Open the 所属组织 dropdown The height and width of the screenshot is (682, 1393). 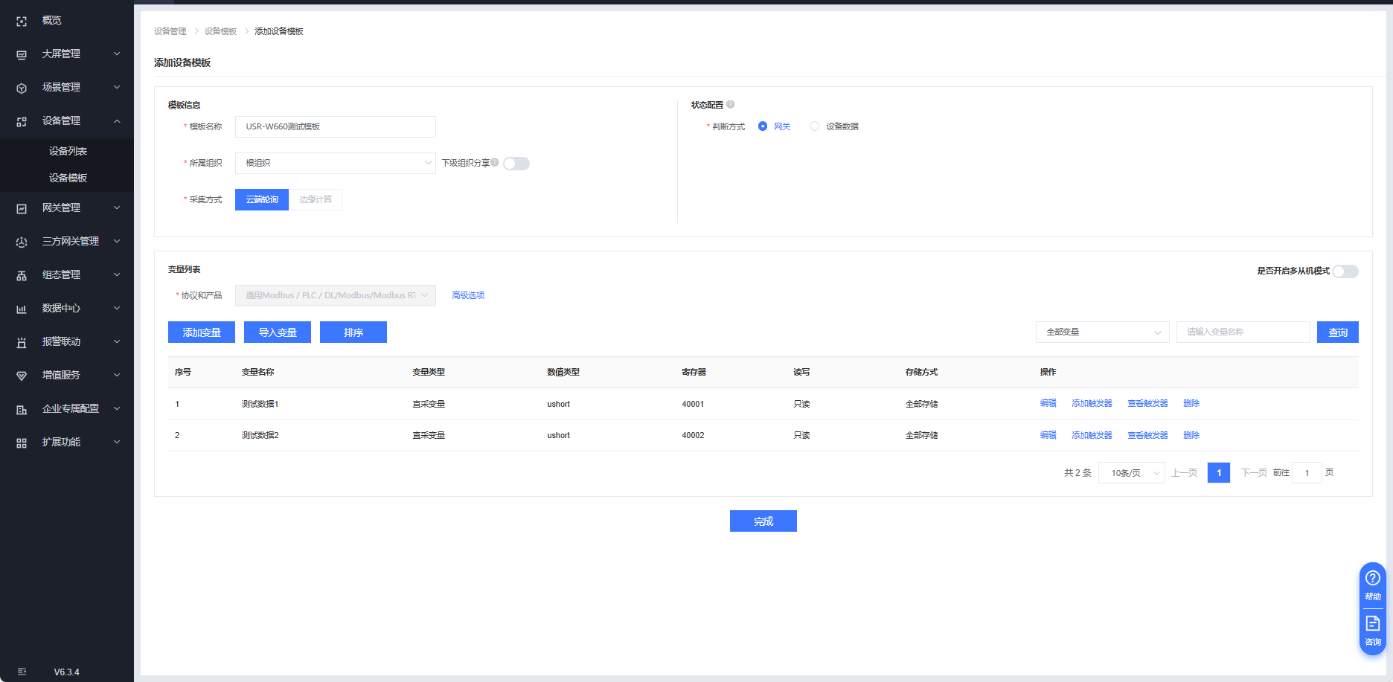[336, 163]
